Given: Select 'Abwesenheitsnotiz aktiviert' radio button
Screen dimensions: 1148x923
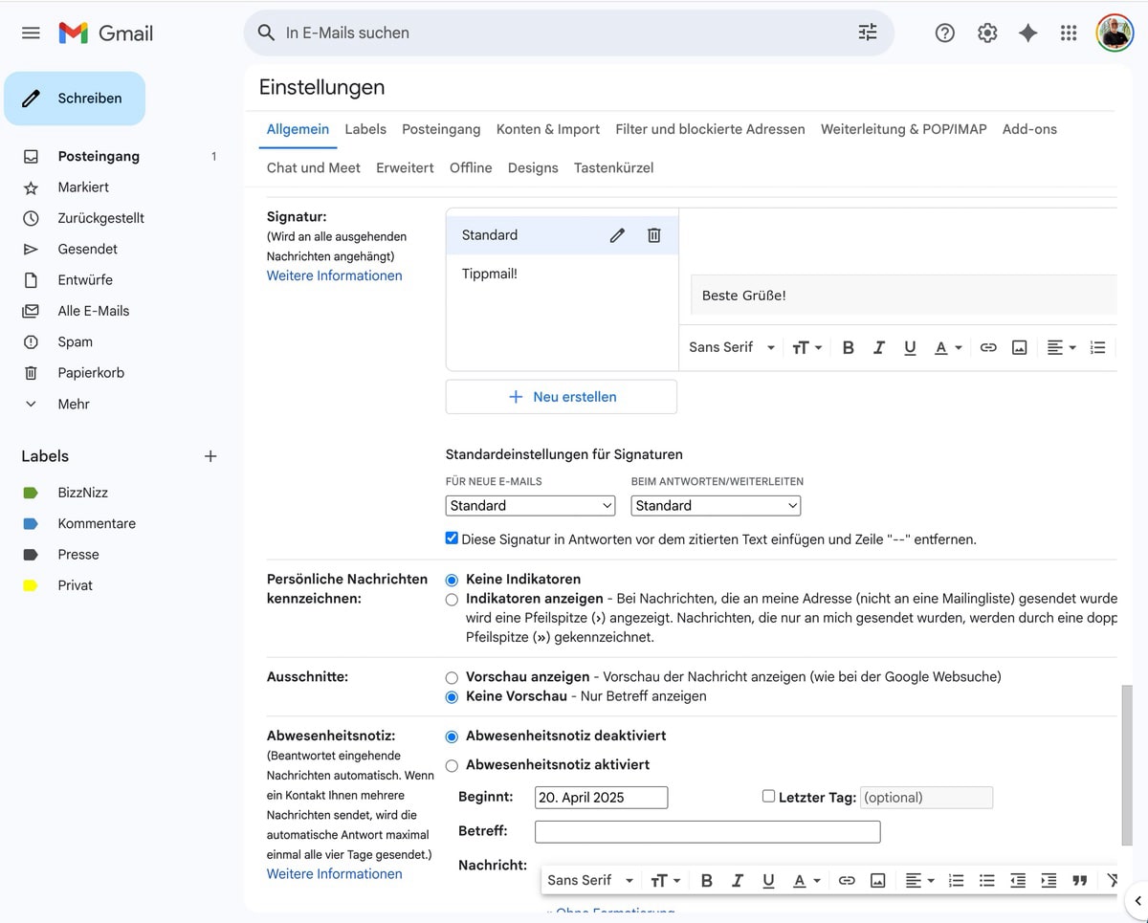Looking at the screenshot, I should (452, 765).
